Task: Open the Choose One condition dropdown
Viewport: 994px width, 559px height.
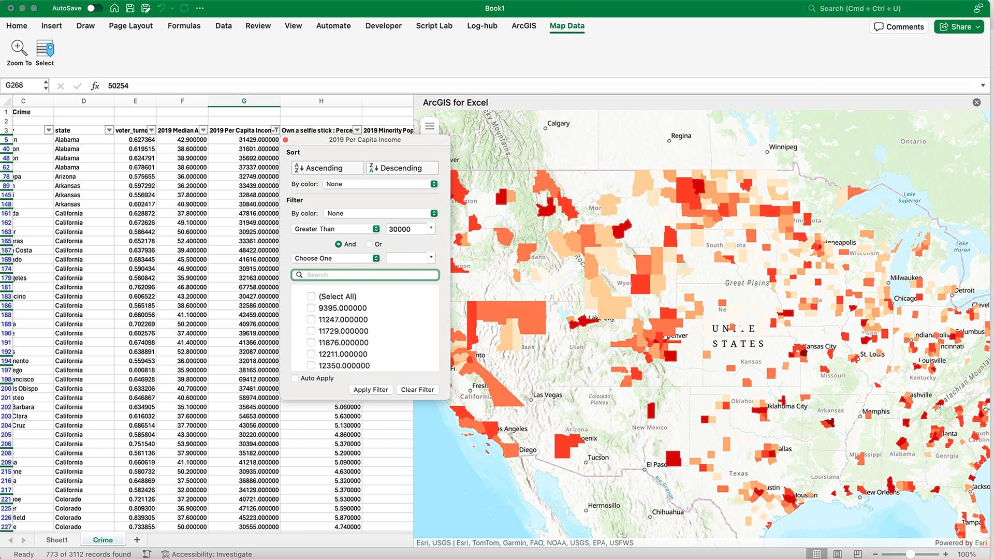Action: [x=376, y=258]
